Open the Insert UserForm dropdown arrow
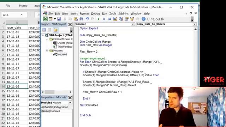This screenshot has width=226, height=127. 55,19
